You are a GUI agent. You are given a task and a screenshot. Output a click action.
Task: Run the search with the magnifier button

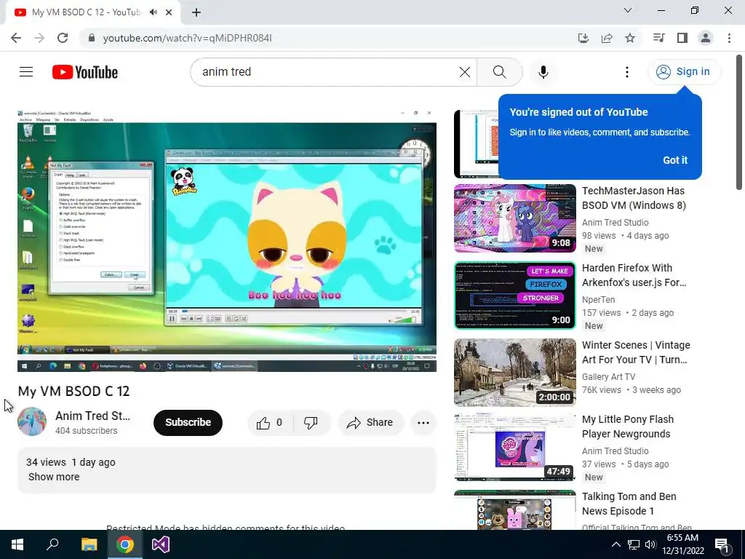[x=499, y=72]
